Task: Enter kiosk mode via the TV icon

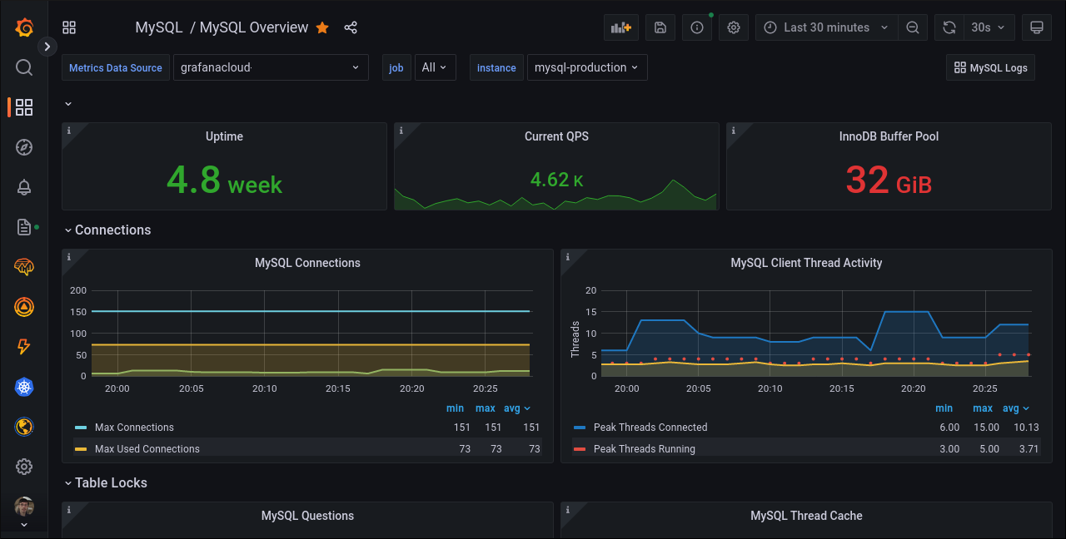Action: (1036, 27)
